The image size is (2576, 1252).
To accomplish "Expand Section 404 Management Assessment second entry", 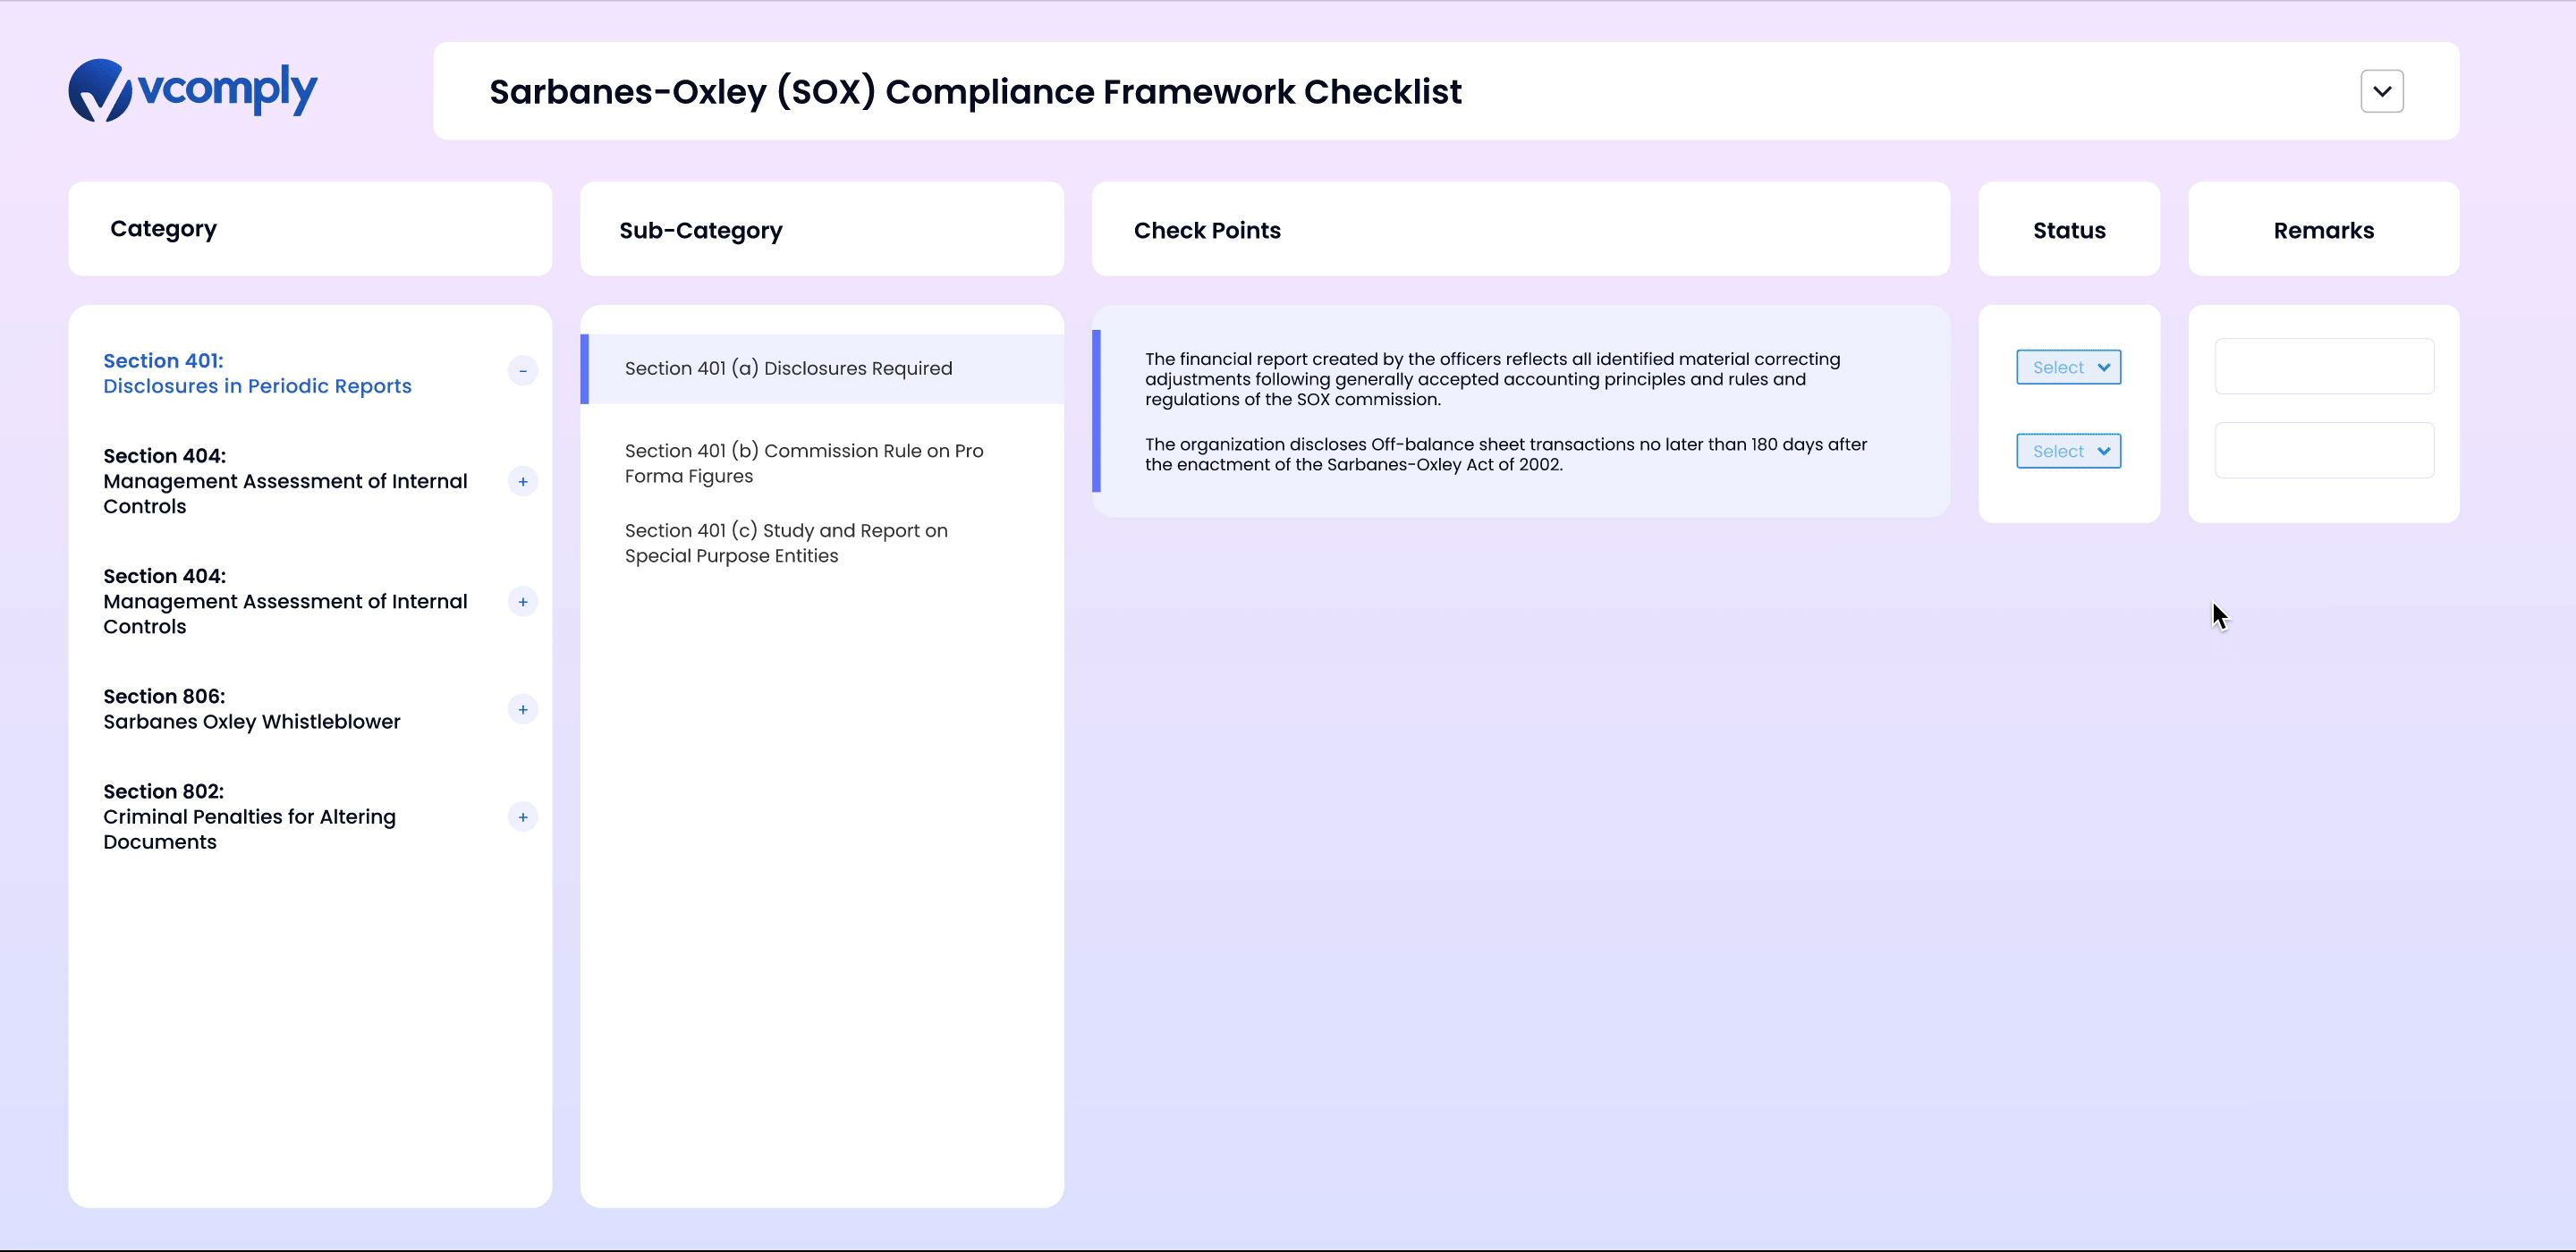I will [524, 600].
